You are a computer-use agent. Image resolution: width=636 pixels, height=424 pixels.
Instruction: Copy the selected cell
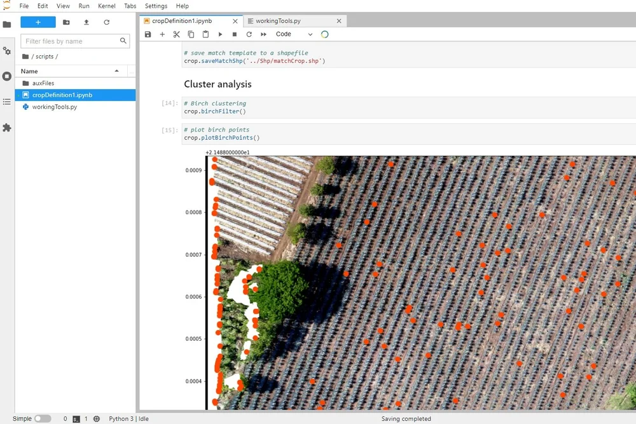click(x=191, y=34)
